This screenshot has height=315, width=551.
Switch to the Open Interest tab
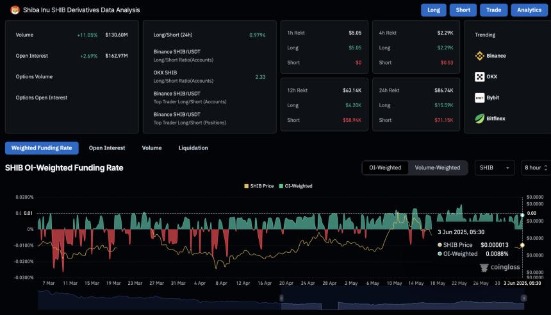click(107, 148)
